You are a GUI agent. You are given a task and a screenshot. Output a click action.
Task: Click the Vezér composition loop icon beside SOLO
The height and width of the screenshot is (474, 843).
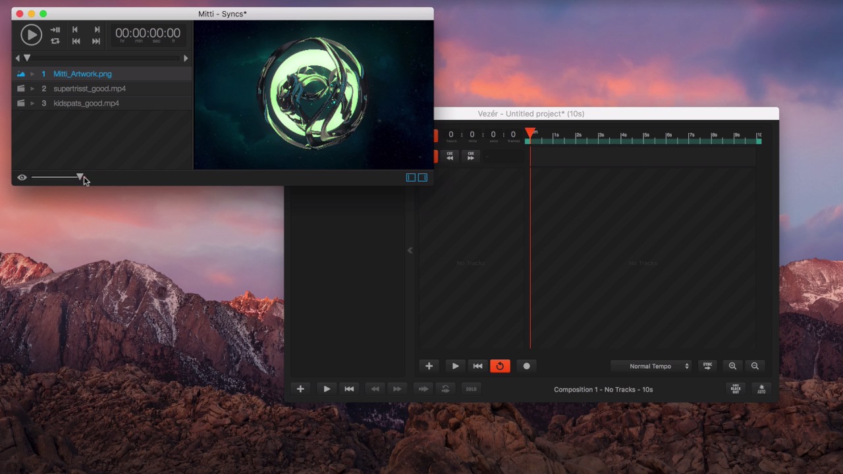[x=445, y=389]
